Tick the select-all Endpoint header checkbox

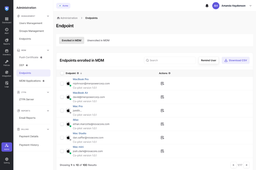click(62, 73)
